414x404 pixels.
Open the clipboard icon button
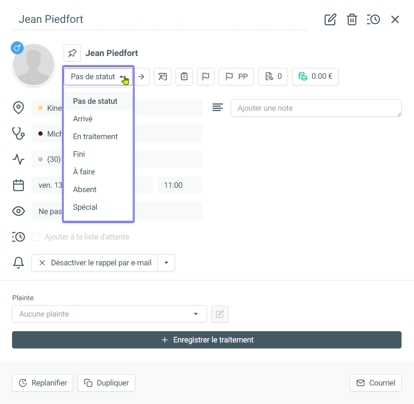pos(184,77)
